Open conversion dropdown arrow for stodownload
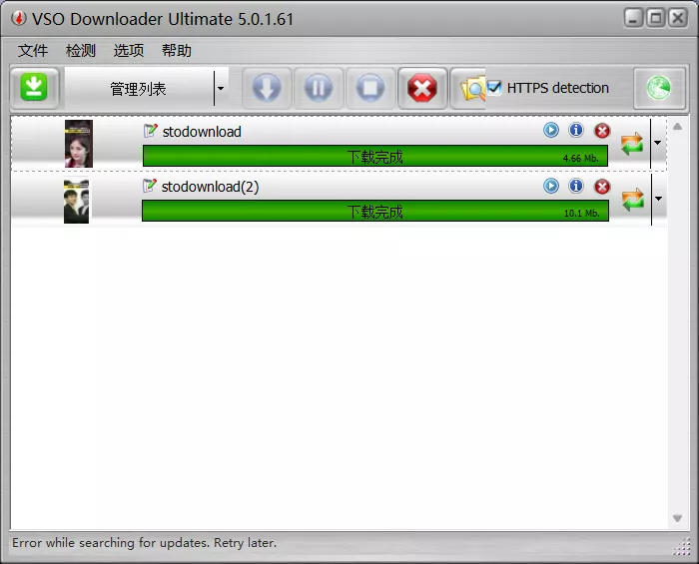 (657, 143)
